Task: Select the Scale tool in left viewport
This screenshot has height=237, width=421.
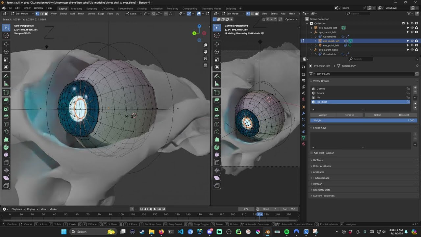Action: point(6,60)
